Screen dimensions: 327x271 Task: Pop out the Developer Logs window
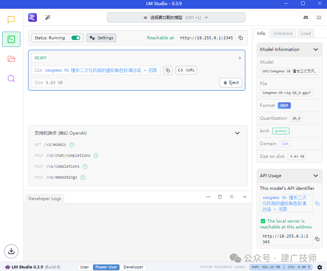[x=231, y=197]
